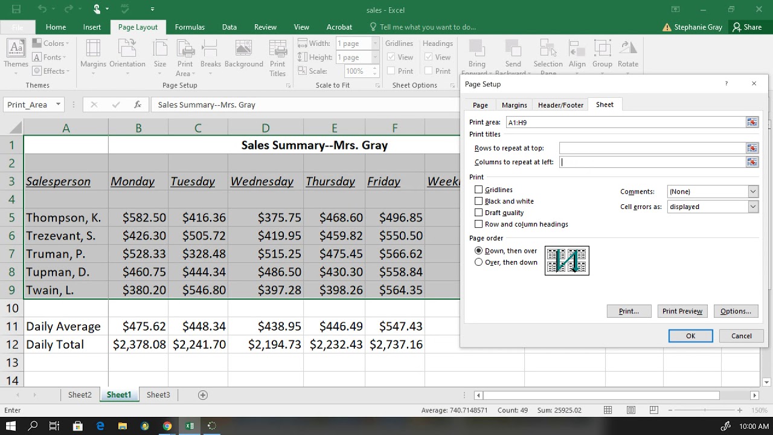Image resolution: width=773 pixels, height=435 pixels.
Task: Open the theme Fonts dropdown
Action: click(51, 57)
